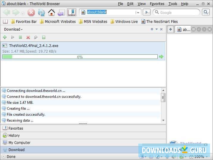Click the Google search box
This screenshot has height=160, width=213.
(x=176, y=12)
